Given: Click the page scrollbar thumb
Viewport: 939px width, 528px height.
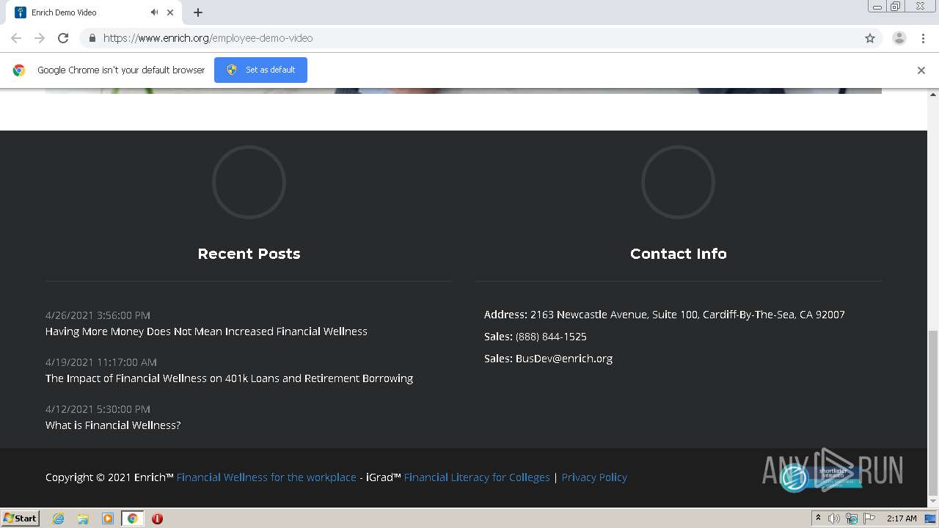Looking at the screenshot, I should pos(933,413).
